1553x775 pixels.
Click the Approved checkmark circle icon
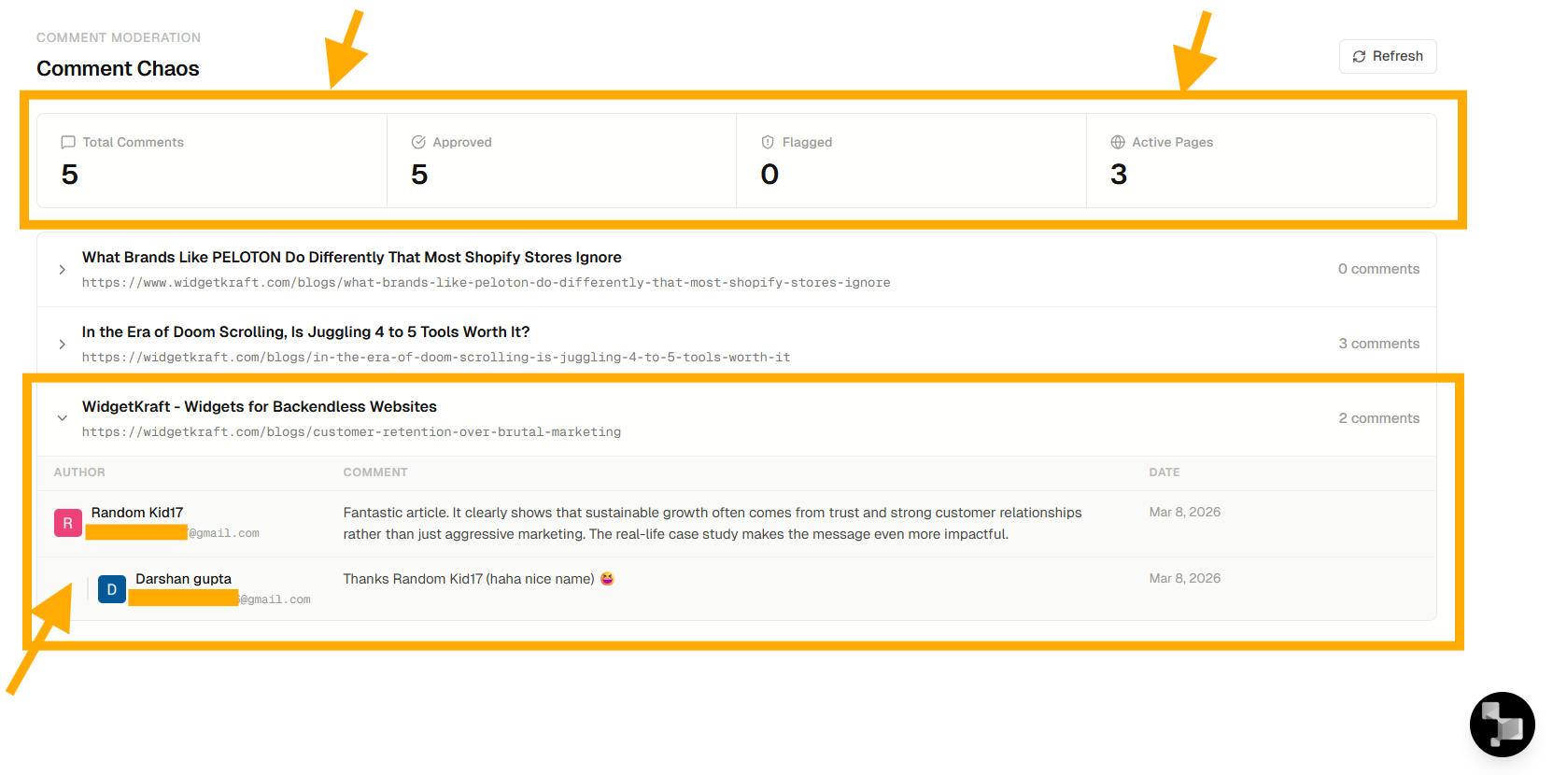pyautogui.click(x=418, y=142)
